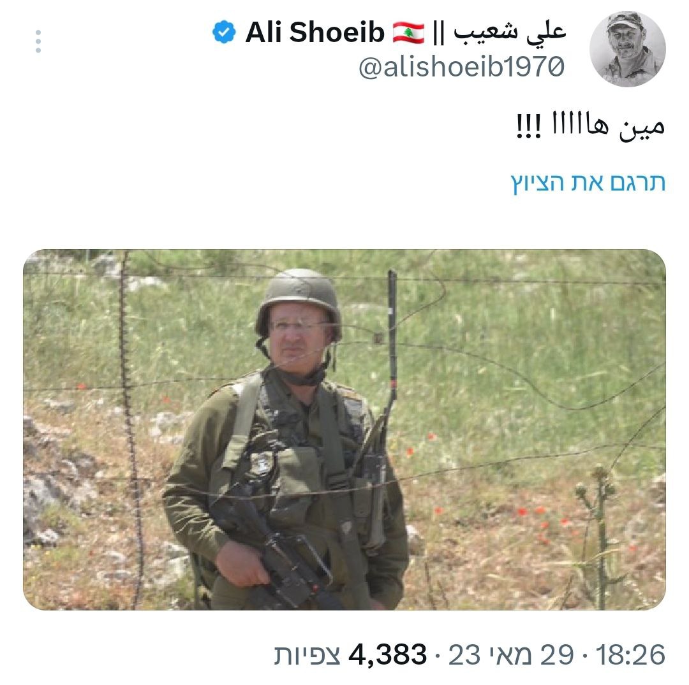The width and height of the screenshot is (689, 685).
Task: Click the תרגם את הציוץ translate link
Action: point(588,182)
